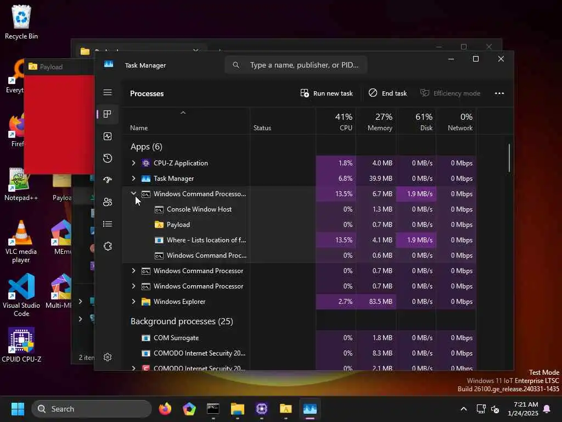This screenshot has width=562, height=422.
Task: Select the VLC media player desktop icon
Action: click(21, 242)
